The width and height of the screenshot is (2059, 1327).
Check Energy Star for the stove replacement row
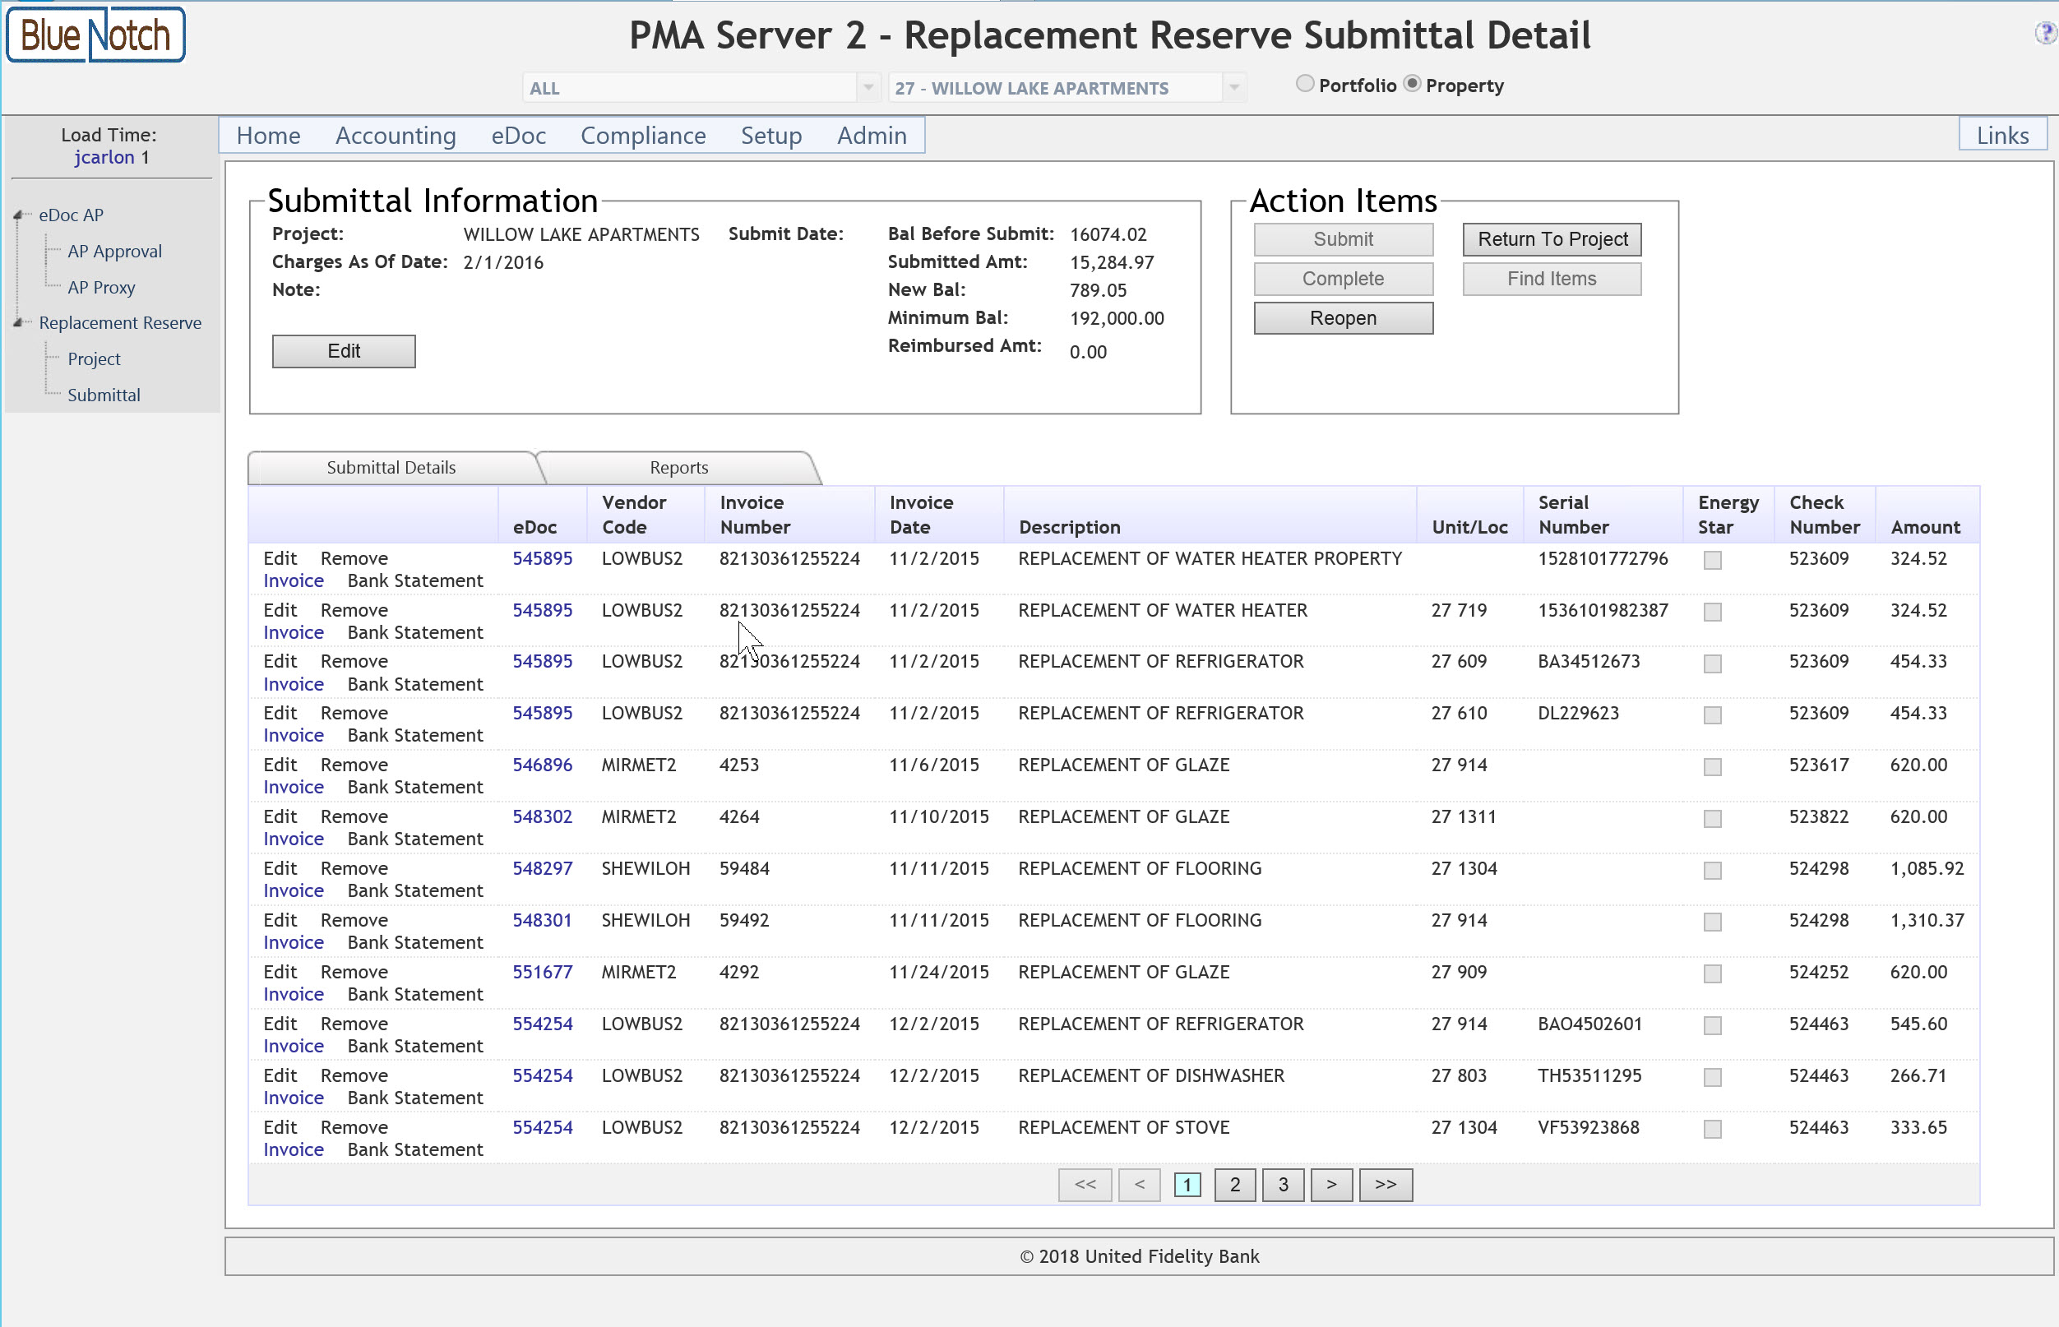coord(1713,1129)
